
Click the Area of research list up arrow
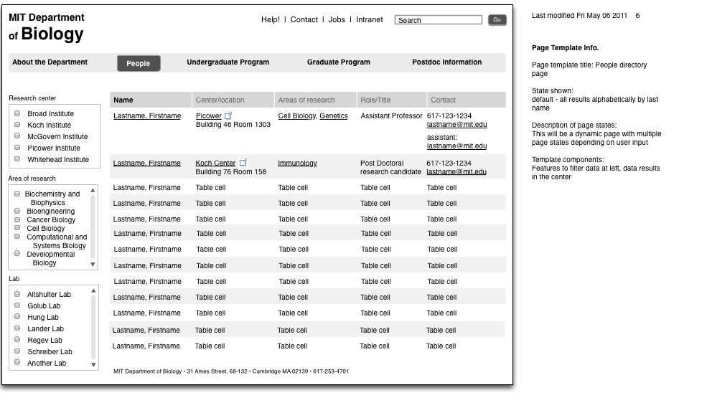click(x=93, y=191)
